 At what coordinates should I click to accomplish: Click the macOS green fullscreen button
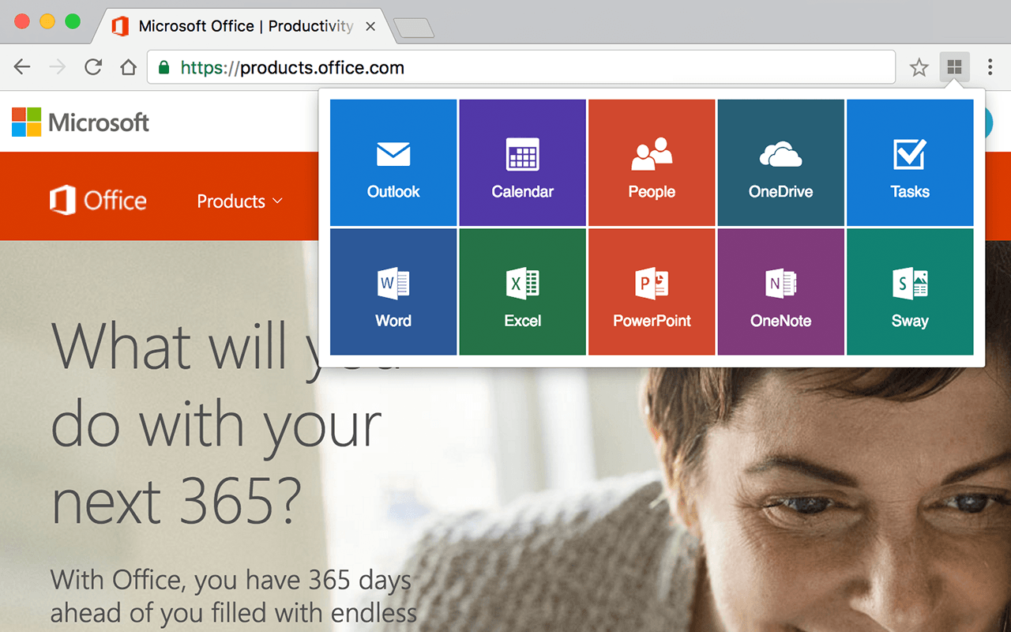coord(73,21)
